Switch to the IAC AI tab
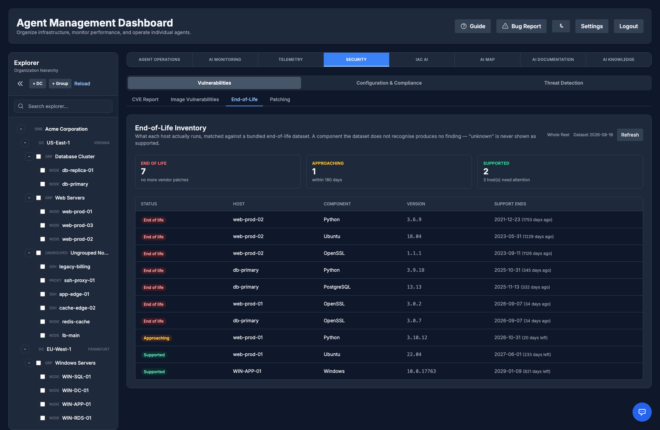660x430 pixels. click(x=422, y=60)
